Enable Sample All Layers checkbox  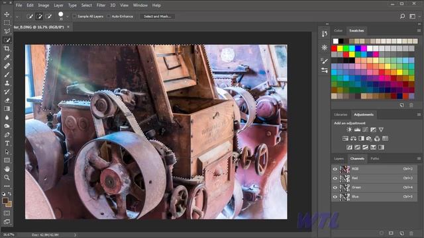coord(75,17)
